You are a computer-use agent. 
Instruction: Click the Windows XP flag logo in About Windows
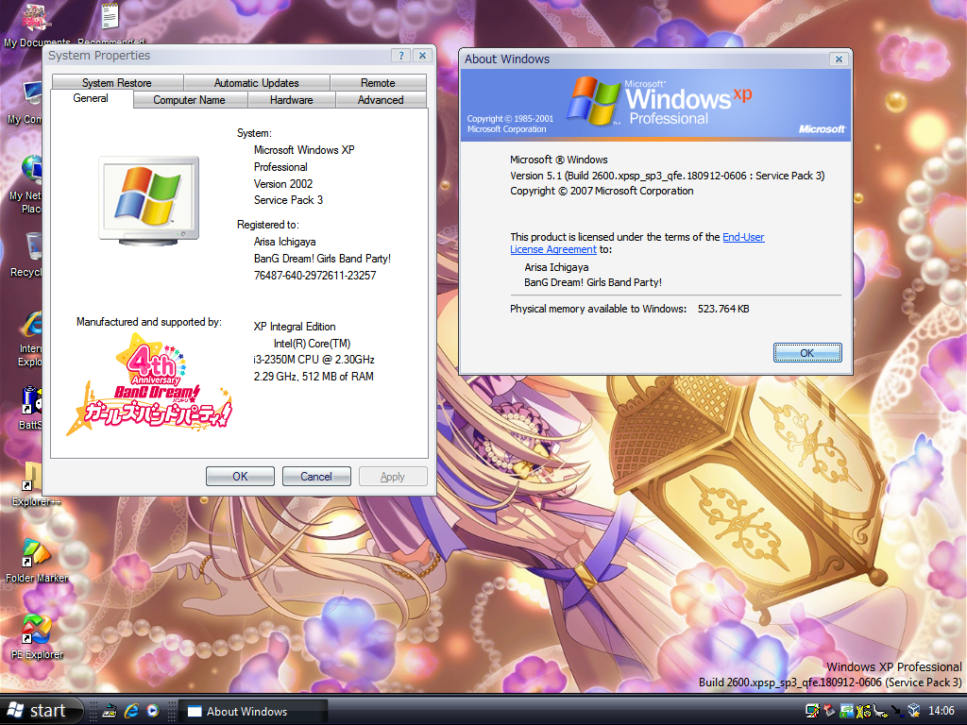(593, 100)
